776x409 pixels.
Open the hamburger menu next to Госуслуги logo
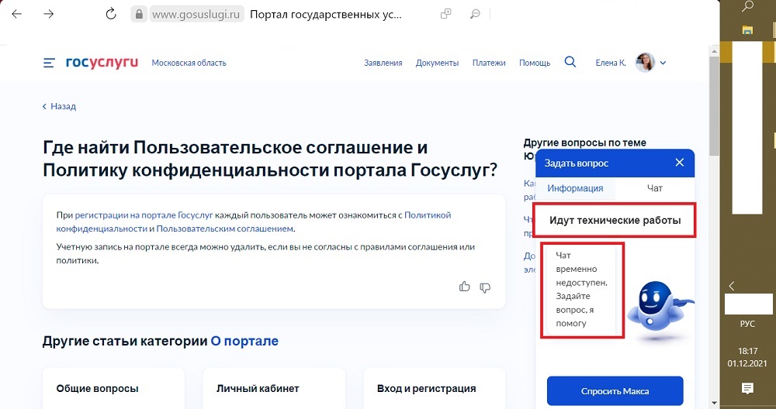click(x=48, y=63)
